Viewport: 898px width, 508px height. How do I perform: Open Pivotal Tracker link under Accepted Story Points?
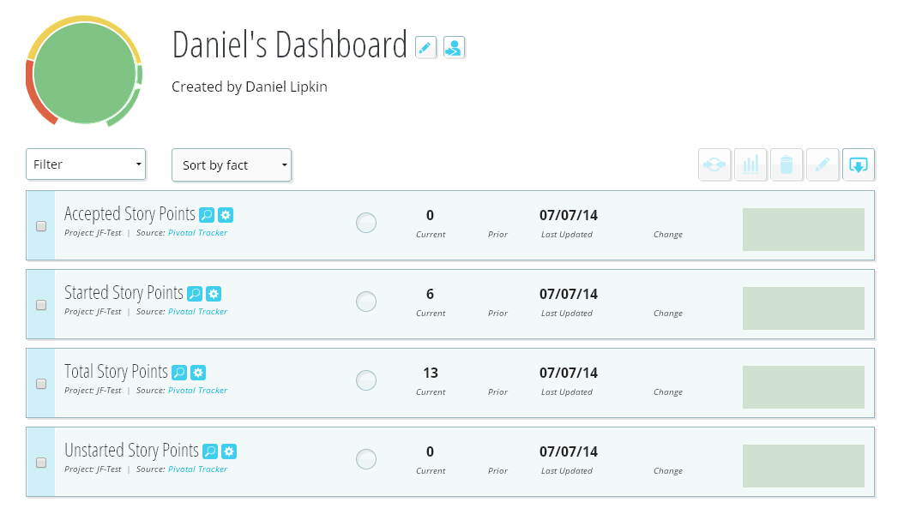(x=197, y=233)
